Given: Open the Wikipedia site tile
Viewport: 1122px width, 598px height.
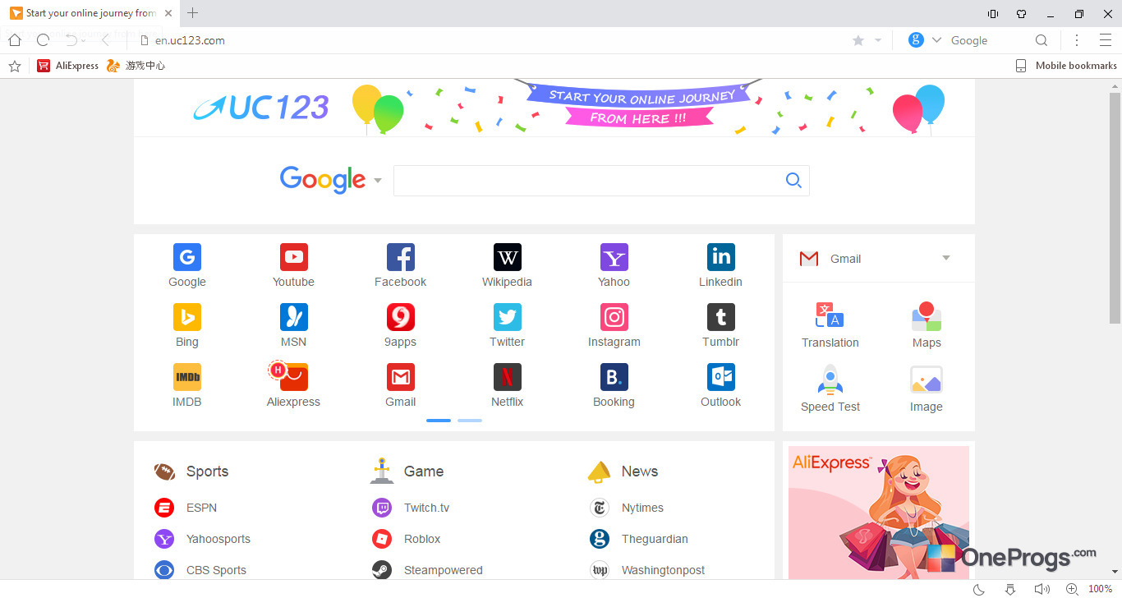Looking at the screenshot, I should point(507,265).
